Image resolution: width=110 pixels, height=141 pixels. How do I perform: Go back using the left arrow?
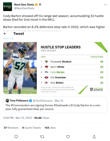click(x=5, y=34)
